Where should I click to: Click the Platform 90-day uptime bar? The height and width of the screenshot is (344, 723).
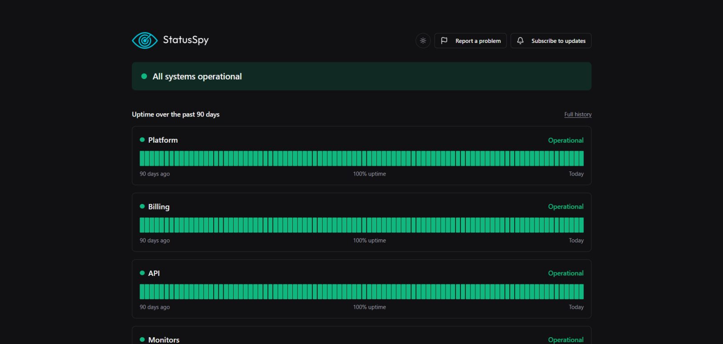[x=361, y=158]
